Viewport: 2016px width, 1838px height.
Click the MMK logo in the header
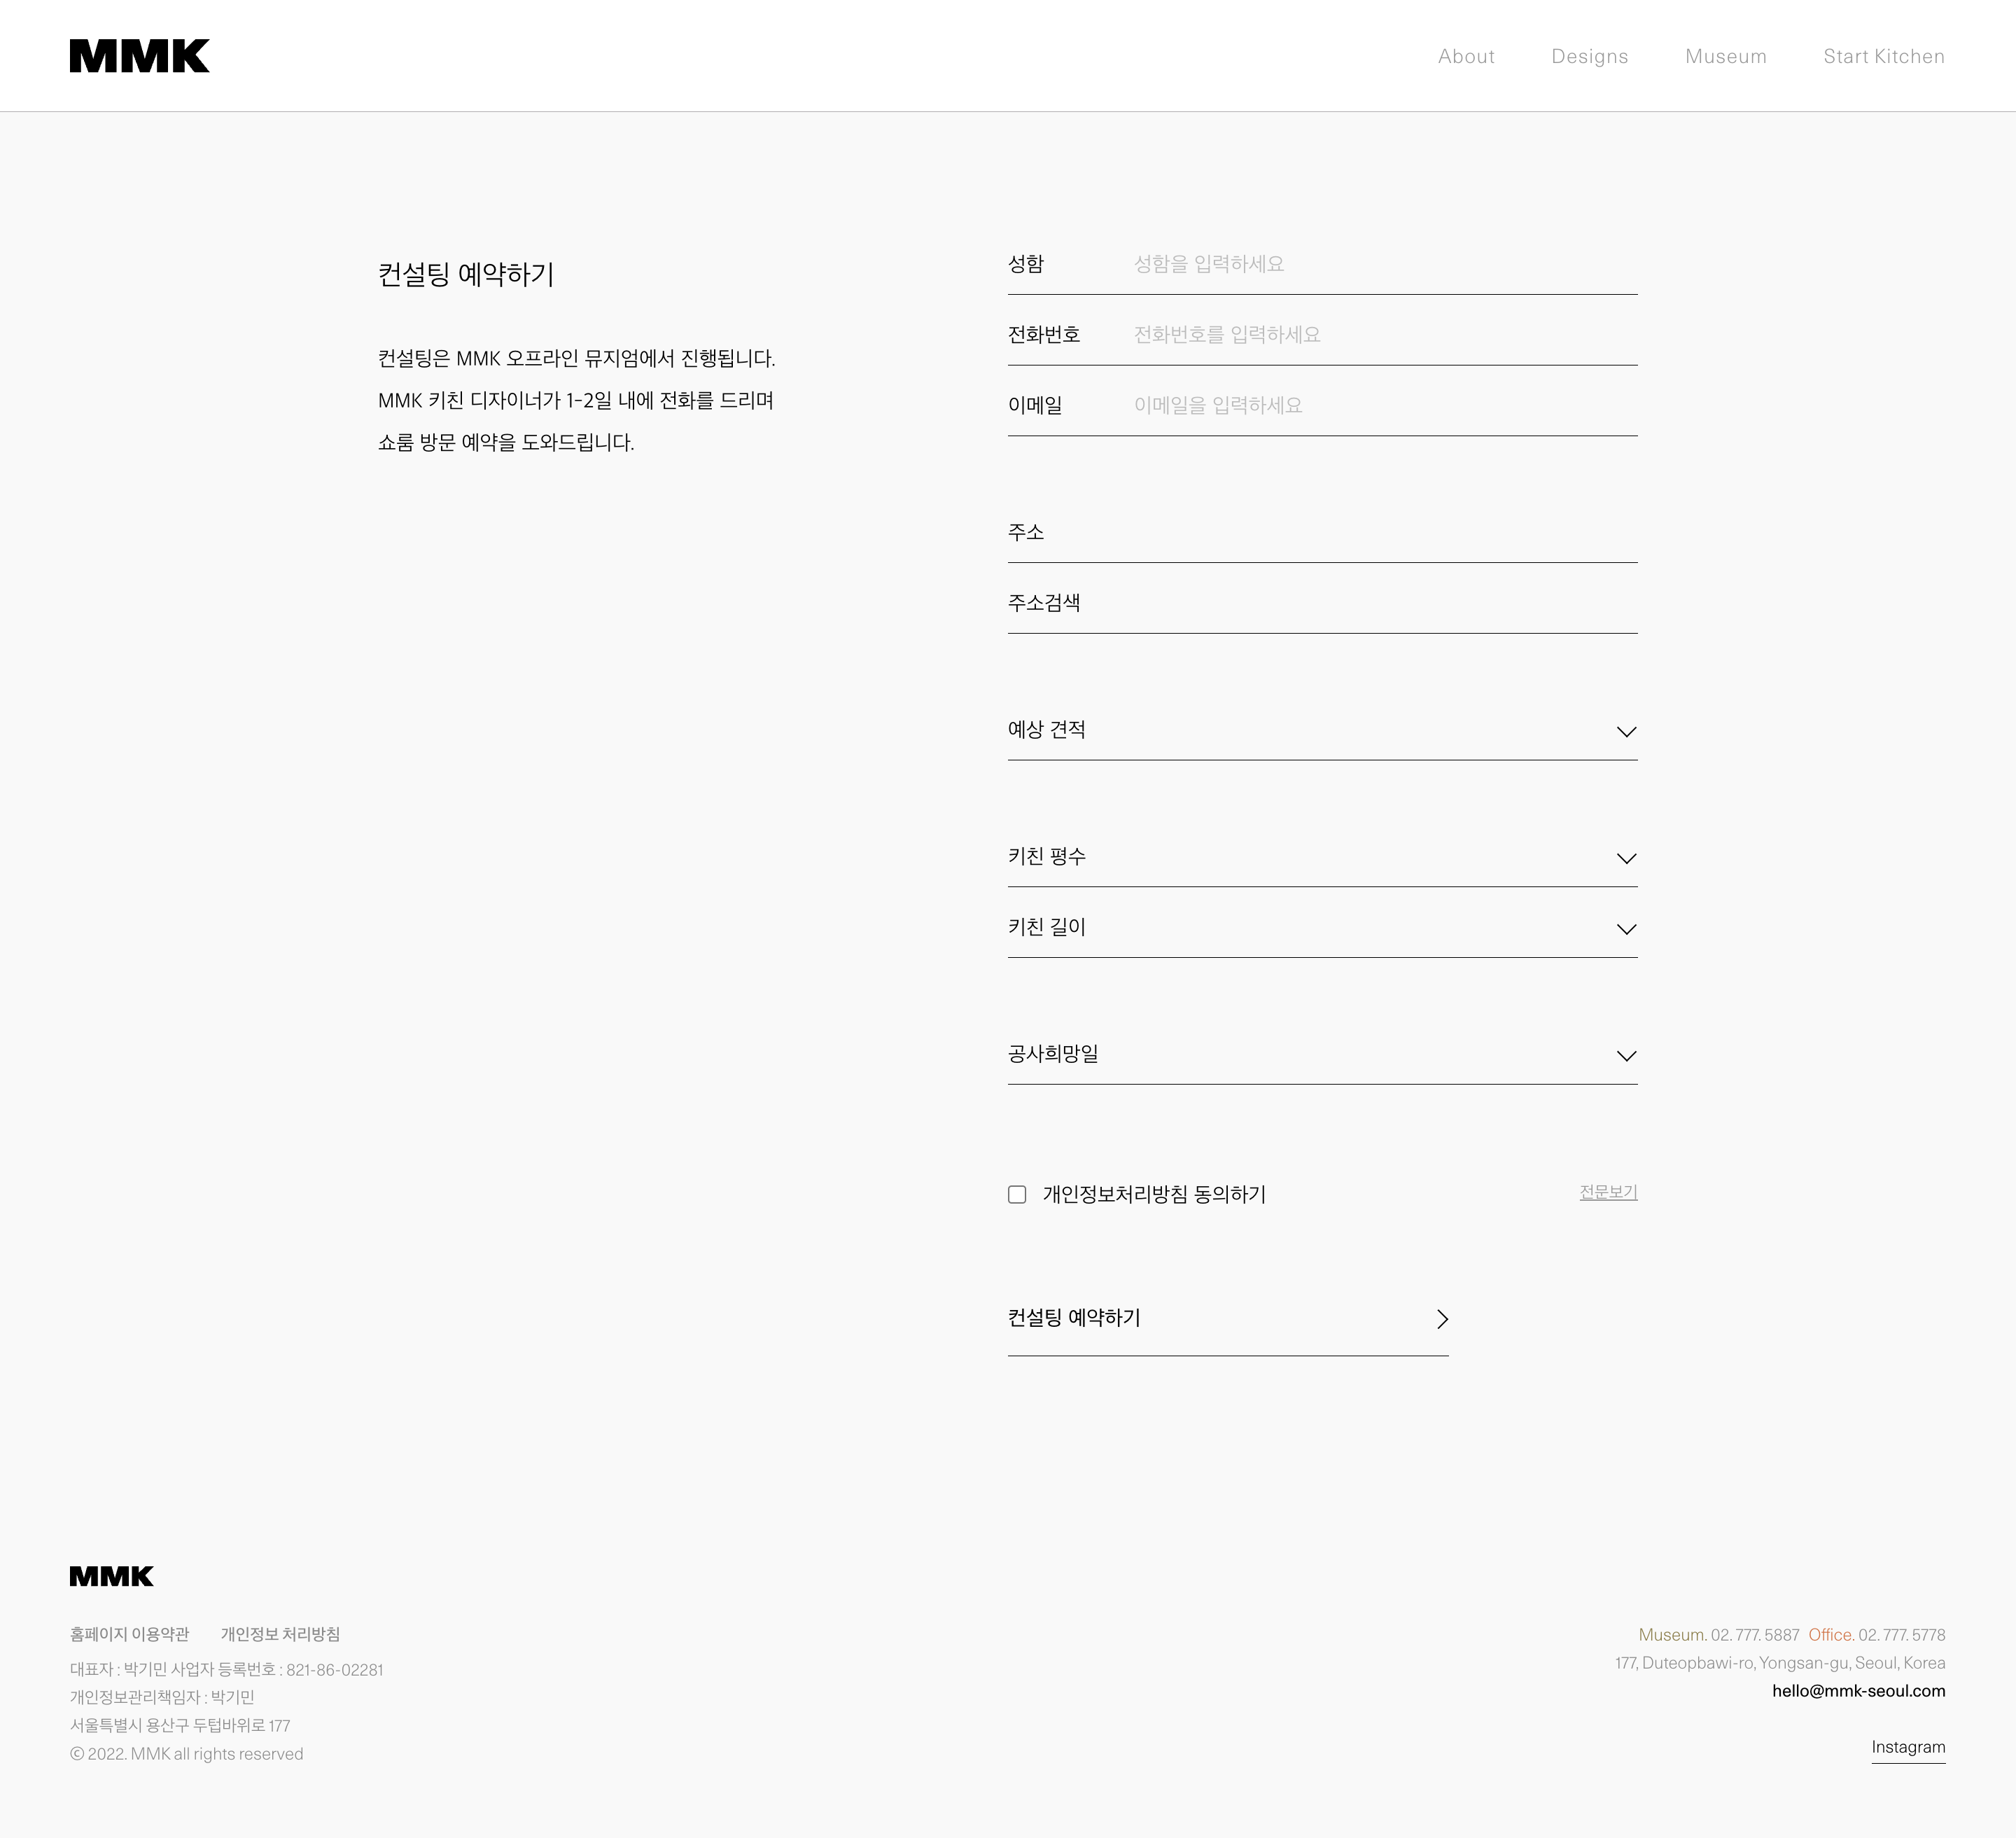tap(139, 56)
